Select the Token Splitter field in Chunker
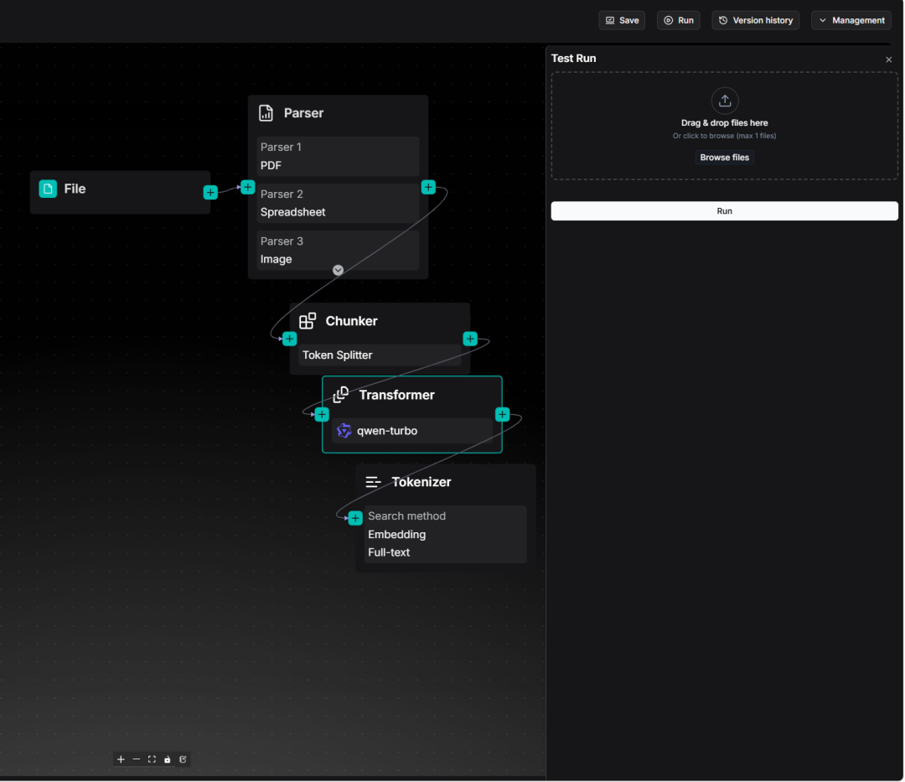Screen dimensions: 905x782 tap(380, 355)
